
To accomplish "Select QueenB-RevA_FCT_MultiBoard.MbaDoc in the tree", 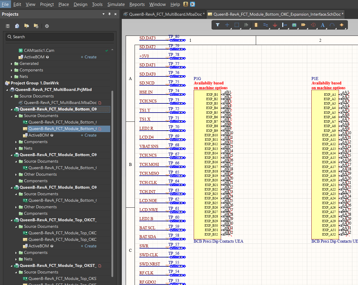I will [60, 103].
